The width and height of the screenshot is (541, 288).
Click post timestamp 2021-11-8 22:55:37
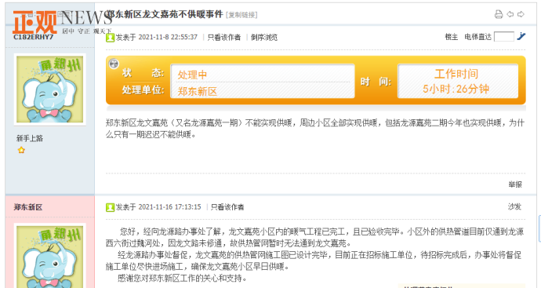pyautogui.click(x=168, y=37)
